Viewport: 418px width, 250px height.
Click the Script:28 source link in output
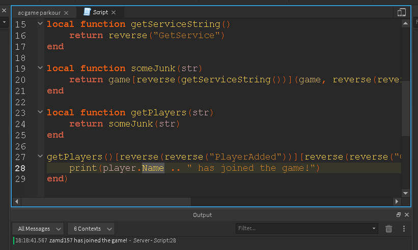(x=165, y=240)
